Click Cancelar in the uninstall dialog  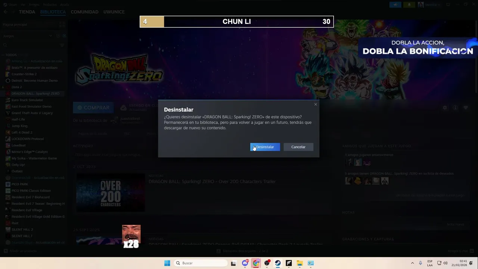click(298, 147)
